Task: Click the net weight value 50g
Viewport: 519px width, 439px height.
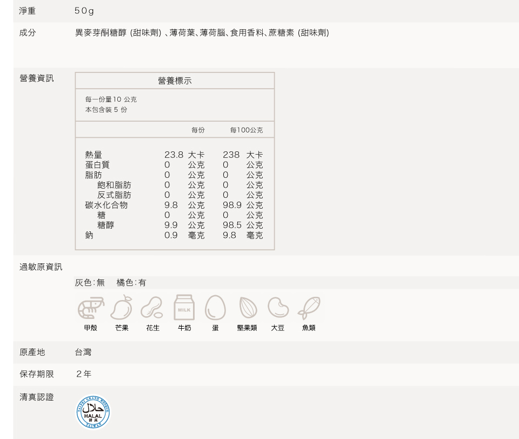Action: (84, 11)
